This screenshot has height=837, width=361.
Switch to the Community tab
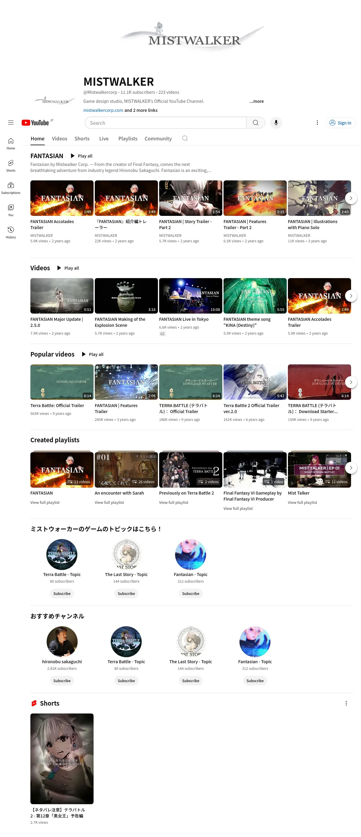click(x=158, y=138)
